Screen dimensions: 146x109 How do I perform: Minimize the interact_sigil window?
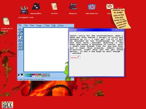(113, 30)
